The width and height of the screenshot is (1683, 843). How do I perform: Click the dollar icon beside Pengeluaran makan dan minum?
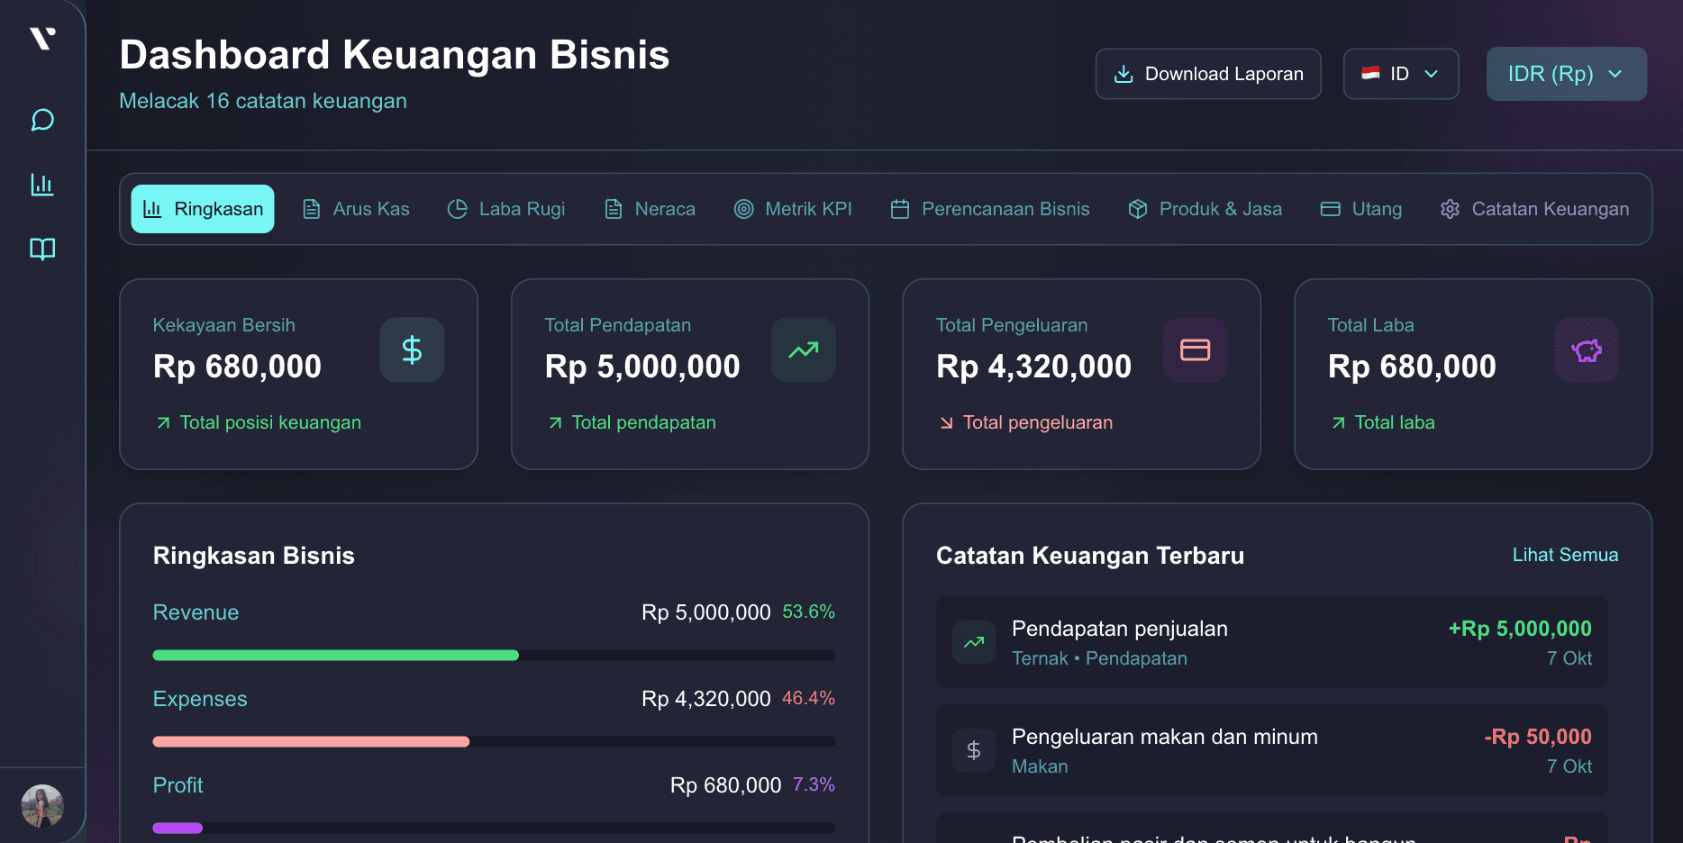point(973,749)
